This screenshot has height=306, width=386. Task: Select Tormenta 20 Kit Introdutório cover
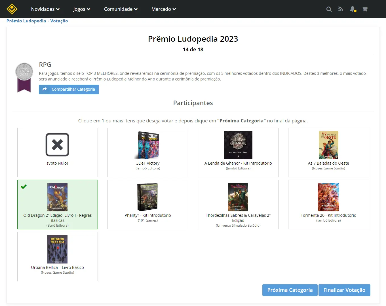coord(328,197)
